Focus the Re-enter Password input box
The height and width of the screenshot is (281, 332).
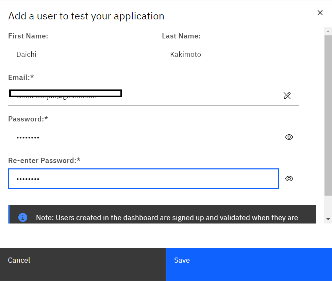pyautogui.click(x=143, y=179)
